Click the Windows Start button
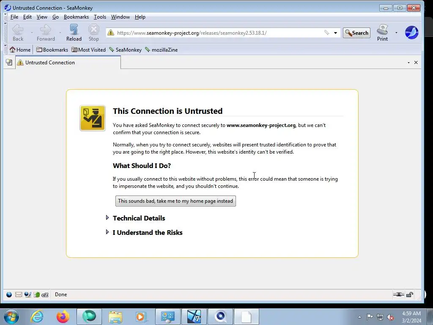Screen dimensions: 433x325 (11, 317)
